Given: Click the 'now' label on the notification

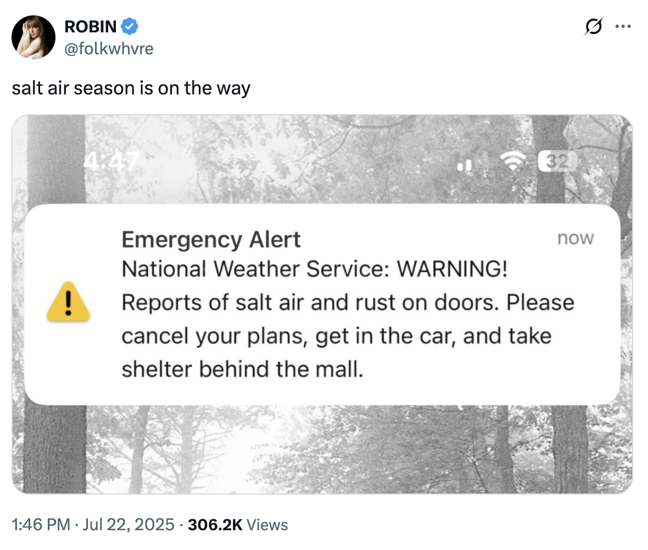Looking at the screenshot, I should 576,238.
